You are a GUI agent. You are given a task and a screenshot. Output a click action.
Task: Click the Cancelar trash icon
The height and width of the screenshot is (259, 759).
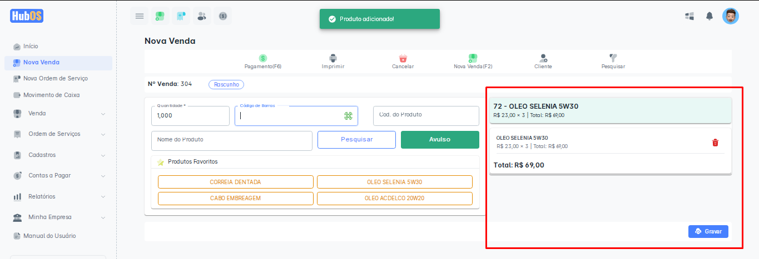pyautogui.click(x=403, y=58)
